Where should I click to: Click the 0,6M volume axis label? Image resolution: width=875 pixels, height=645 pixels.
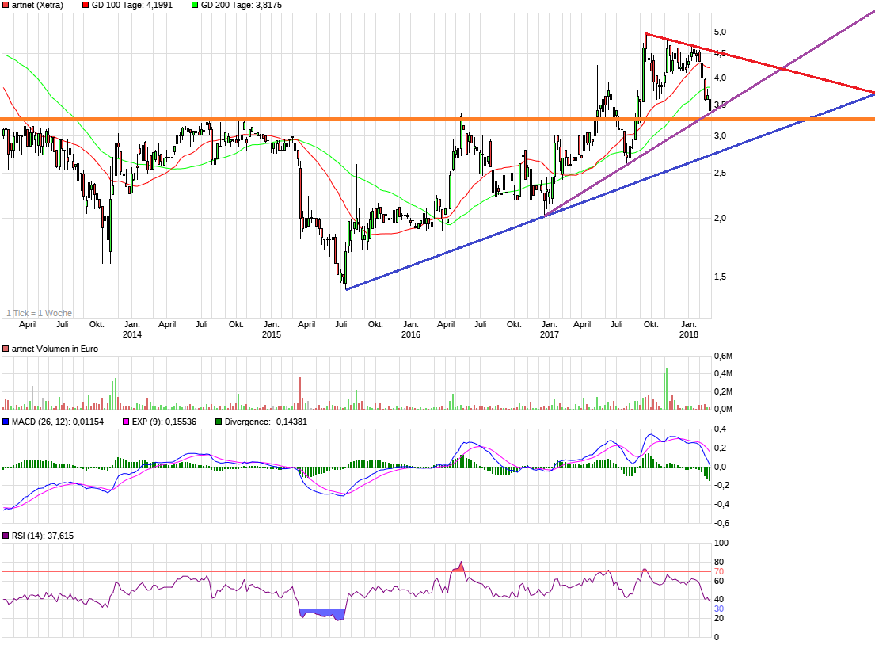[x=722, y=355]
